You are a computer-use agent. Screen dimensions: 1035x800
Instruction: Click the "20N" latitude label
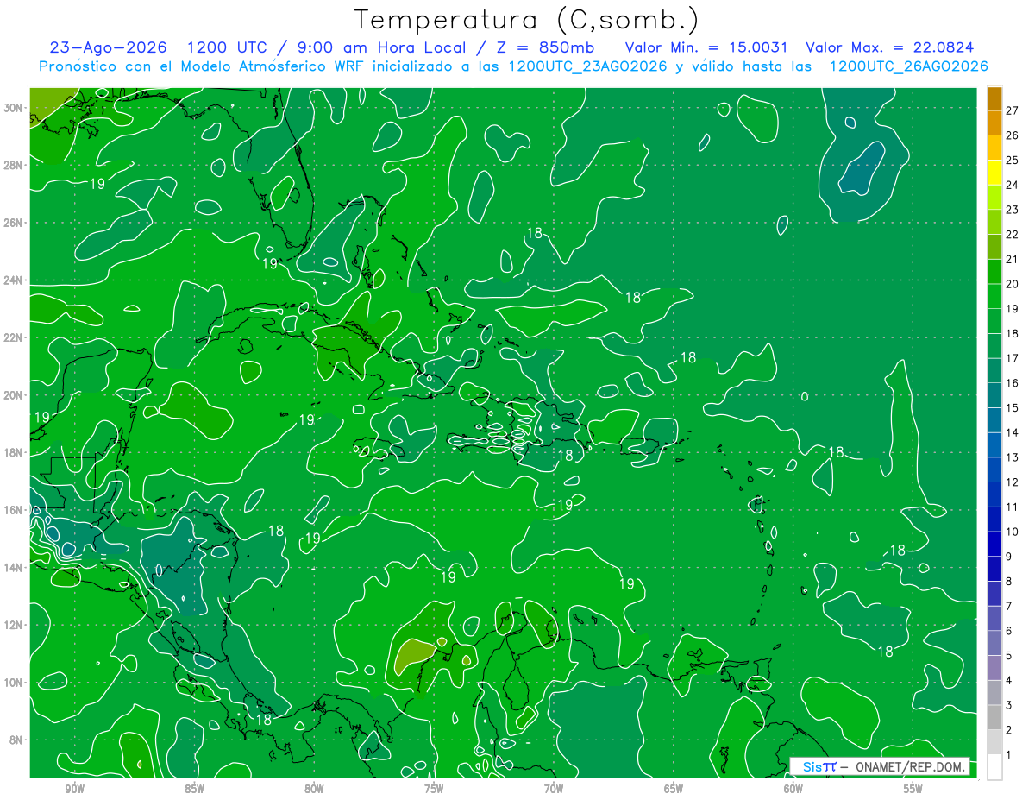click(14, 395)
